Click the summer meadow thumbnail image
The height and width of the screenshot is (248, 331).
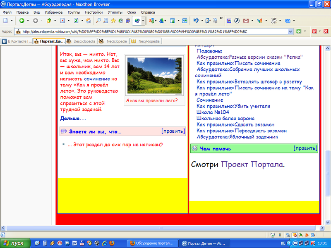pos(154,76)
